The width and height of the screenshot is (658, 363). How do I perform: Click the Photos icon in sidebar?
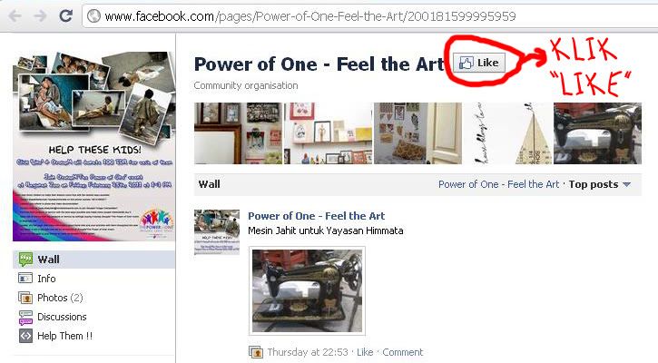(25, 298)
